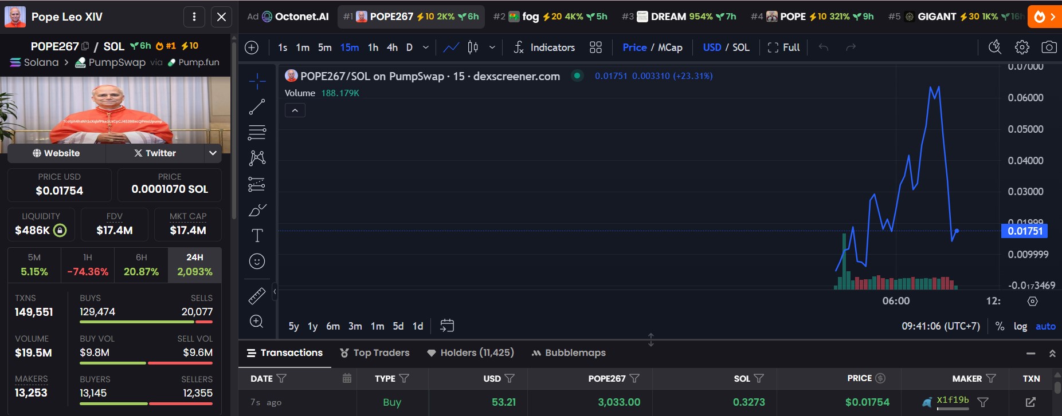Open the timeframe interval dropdown arrow
Screen dimensions: 1062x416
tap(425, 47)
